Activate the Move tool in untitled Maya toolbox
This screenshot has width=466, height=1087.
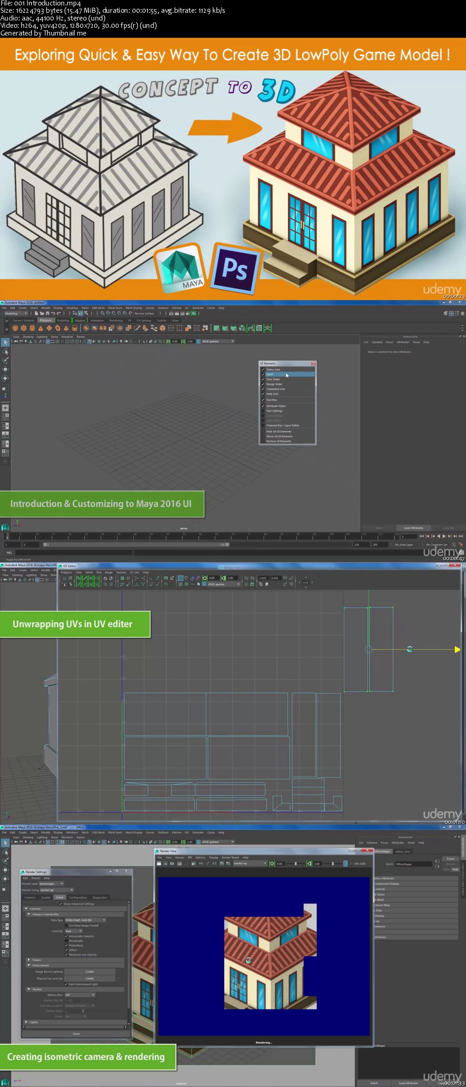click(5, 369)
